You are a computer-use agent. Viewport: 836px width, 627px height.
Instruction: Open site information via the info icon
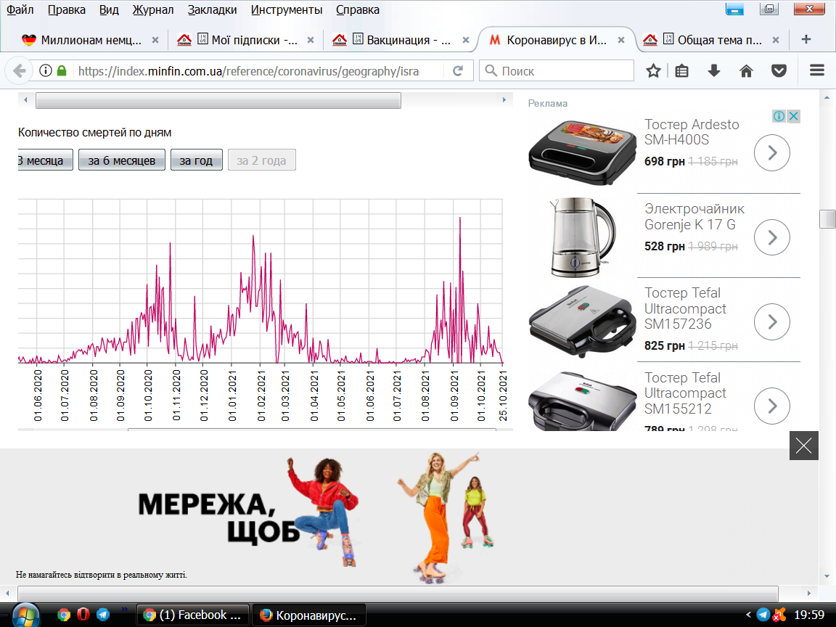tap(46, 70)
